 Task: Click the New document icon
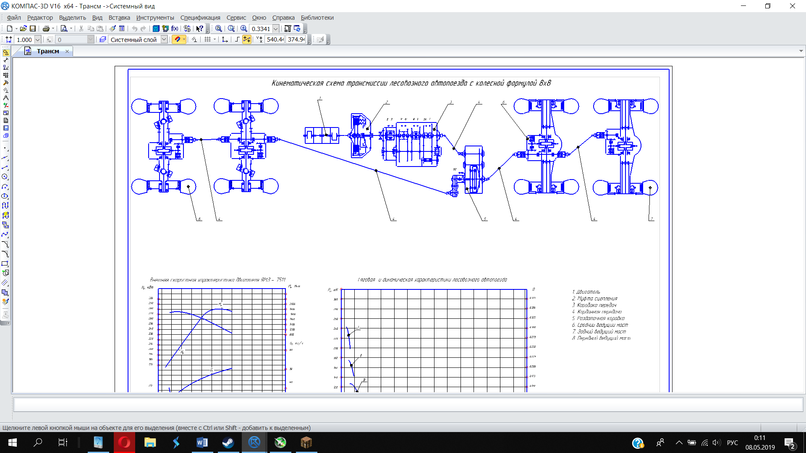pos(9,29)
